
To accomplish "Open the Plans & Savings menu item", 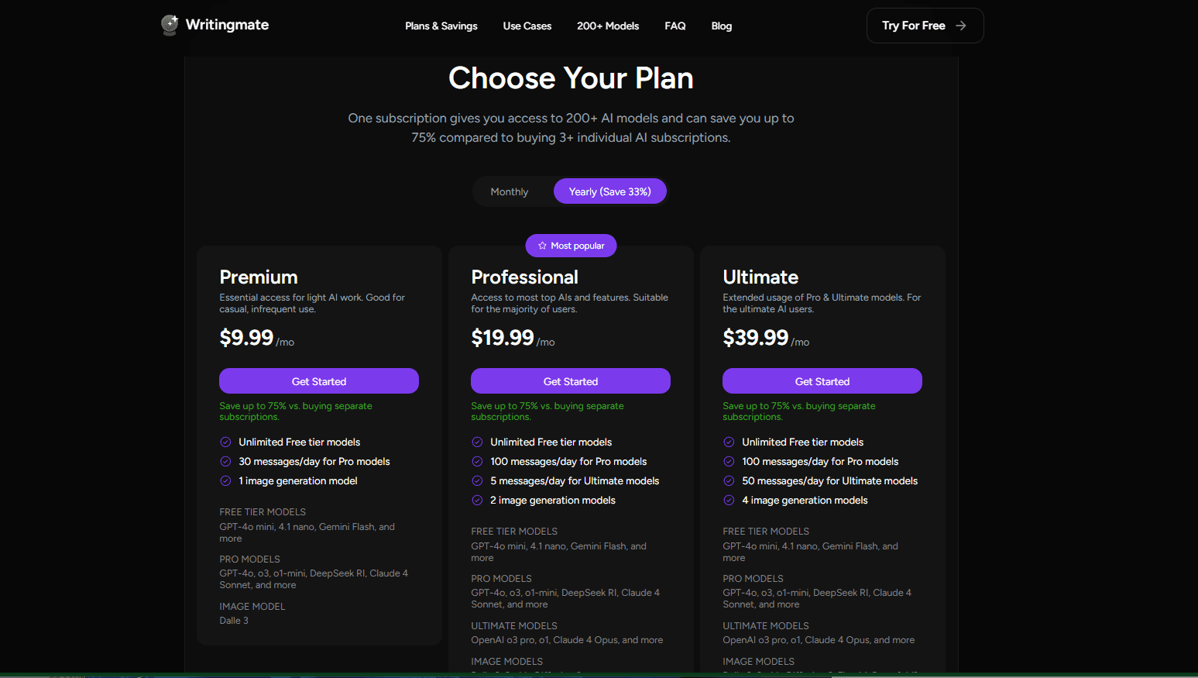I will click(441, 26).
